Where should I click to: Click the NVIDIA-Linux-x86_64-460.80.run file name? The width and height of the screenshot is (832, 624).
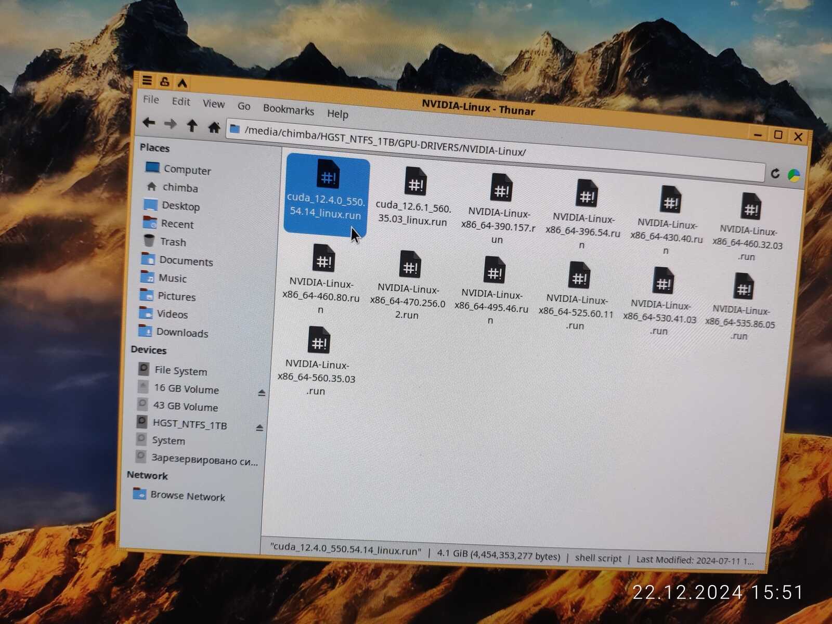[321, 296]
